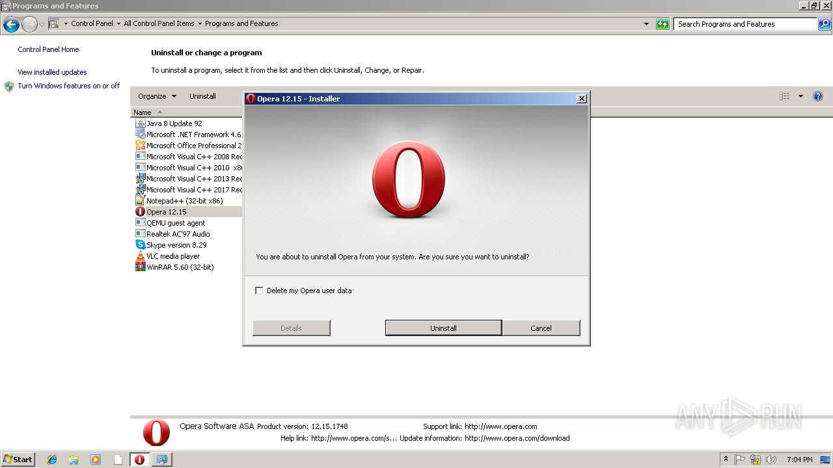The image size is (833, 468).
Task: Open Windows Media Player on taskbar
Action: click(96, 460)
